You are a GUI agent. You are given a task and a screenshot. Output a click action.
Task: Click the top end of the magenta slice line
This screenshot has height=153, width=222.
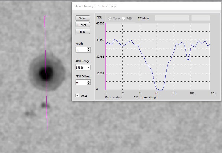click(45, 16)
